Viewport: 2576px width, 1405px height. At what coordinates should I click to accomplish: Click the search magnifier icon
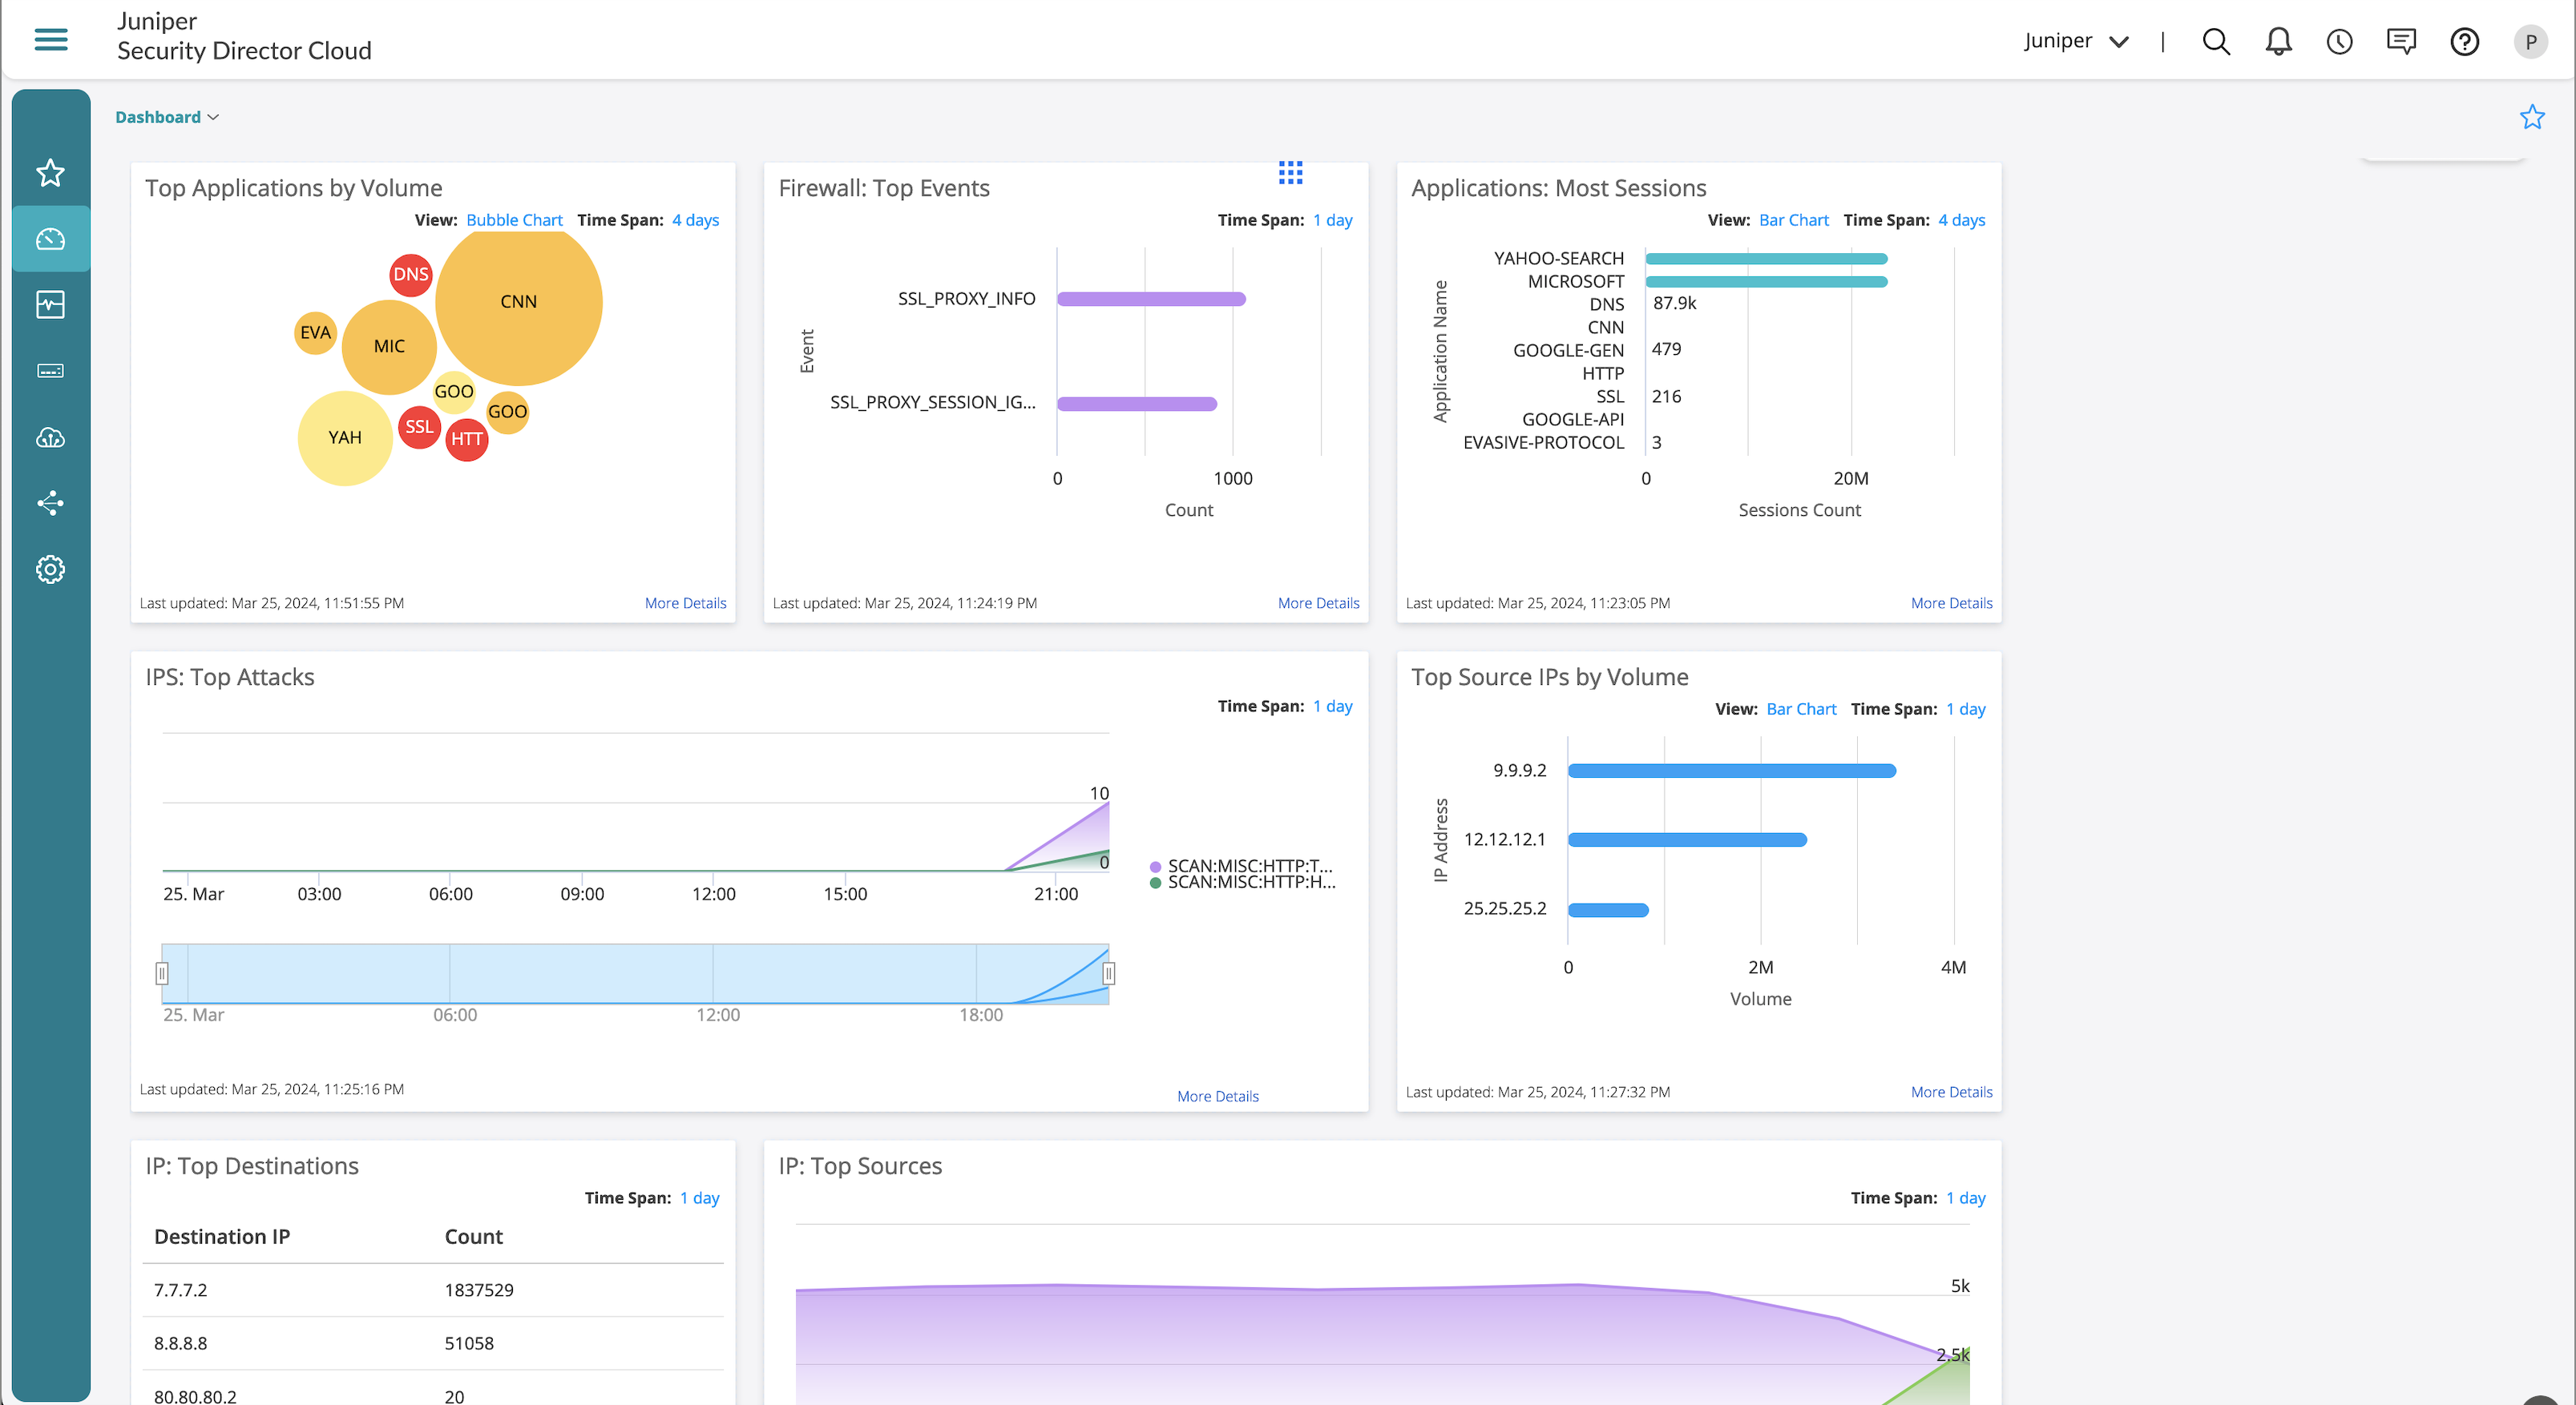click(2216, 41)
